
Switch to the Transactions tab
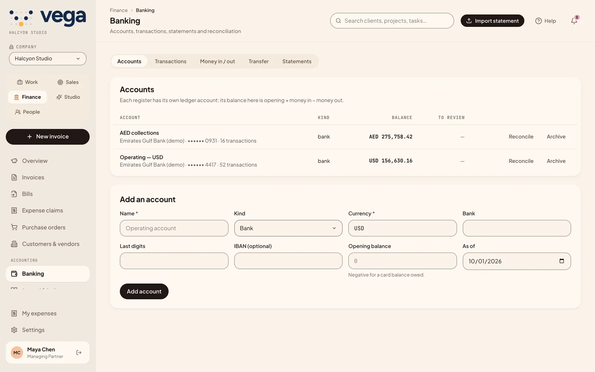tap(171, 61)
